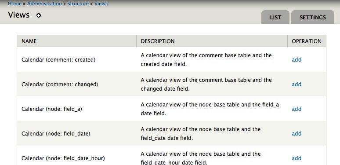Click the NAME column header
The image size is (340, 165).
[77, 41]
